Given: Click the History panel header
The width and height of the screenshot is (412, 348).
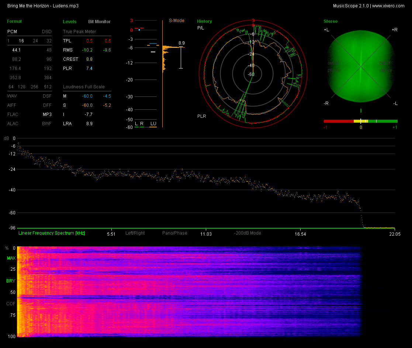Looking at the screenshot, I should [x=204, y=21].
